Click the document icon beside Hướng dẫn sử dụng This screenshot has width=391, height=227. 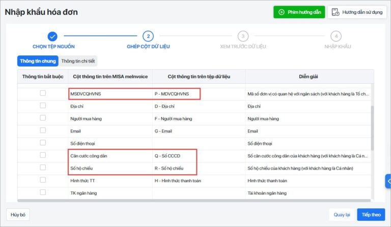tap(336, 12)
